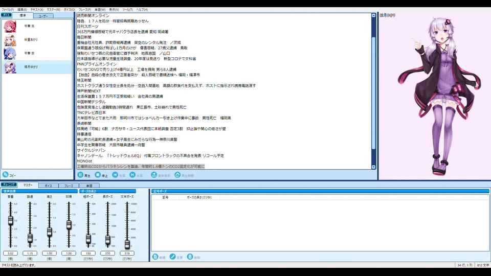The width and height of the screenshot is (491, 276).
Task: Switch to the 標準 voice preset tab
Action: pos(23,15)
